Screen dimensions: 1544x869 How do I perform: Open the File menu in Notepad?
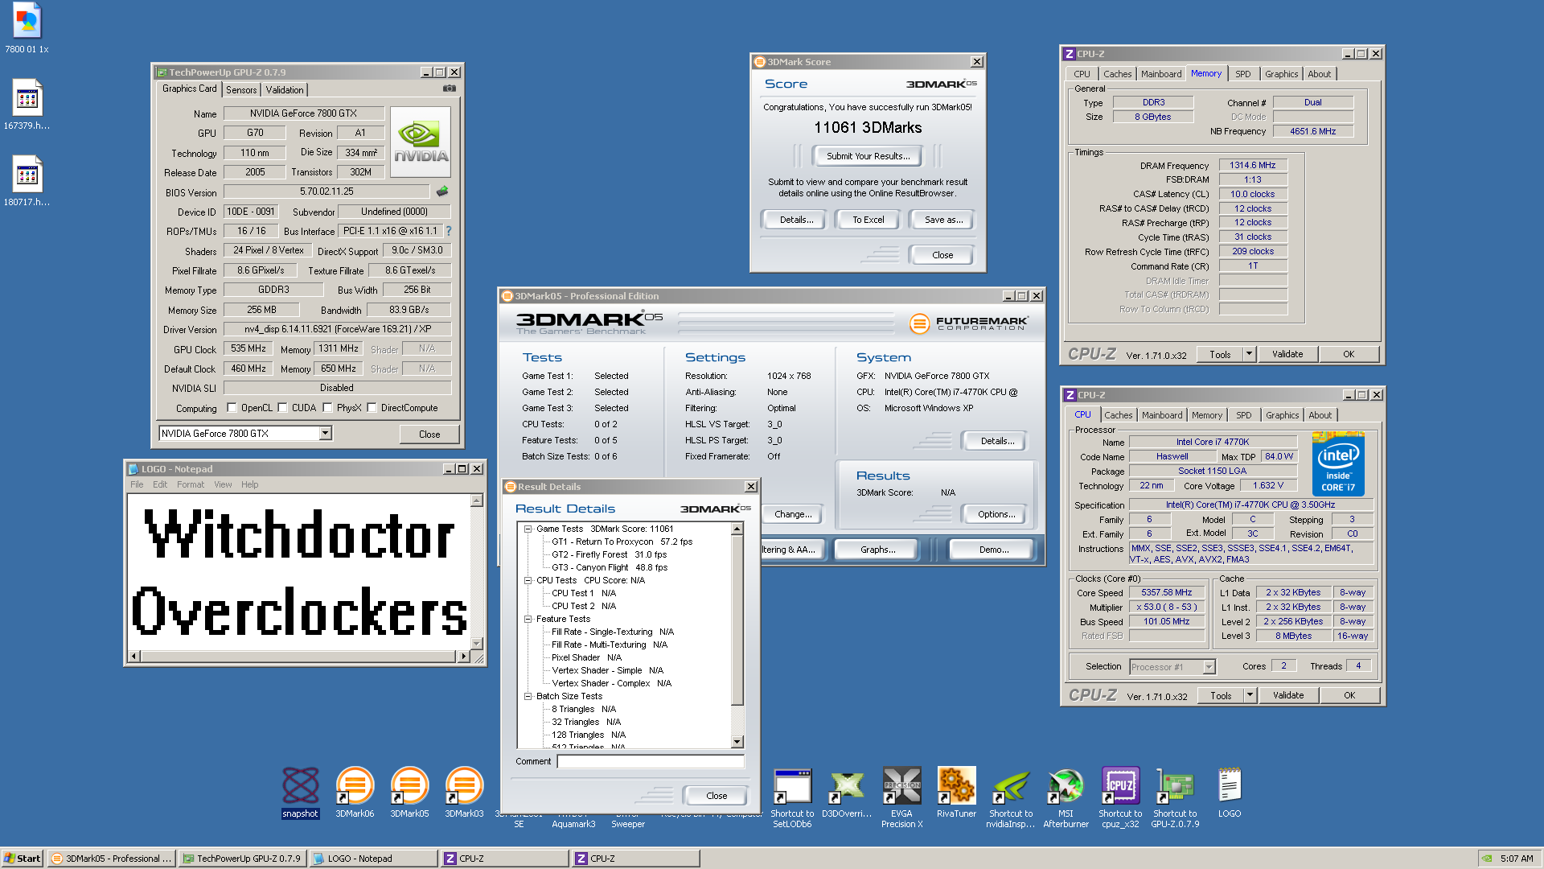[x=137, y=484]
